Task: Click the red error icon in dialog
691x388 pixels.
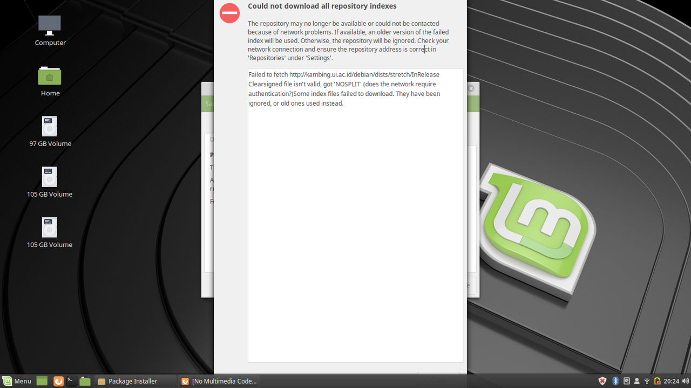Action: 229,13
